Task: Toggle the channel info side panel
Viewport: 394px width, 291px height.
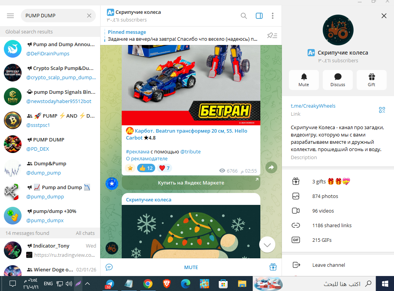Action: (x=259, y=16)
